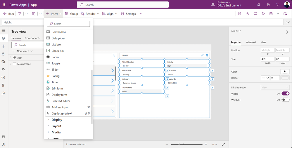Open the Border color swatch
292x148 pixels.
pyautogui.click(x=285, y=78)
